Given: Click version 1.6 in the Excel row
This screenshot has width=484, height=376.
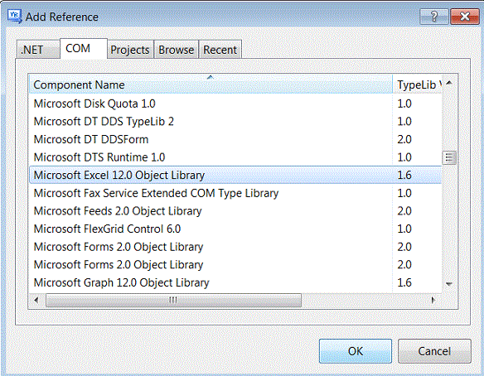Looking at the screenshot, I should coord(404,176).
